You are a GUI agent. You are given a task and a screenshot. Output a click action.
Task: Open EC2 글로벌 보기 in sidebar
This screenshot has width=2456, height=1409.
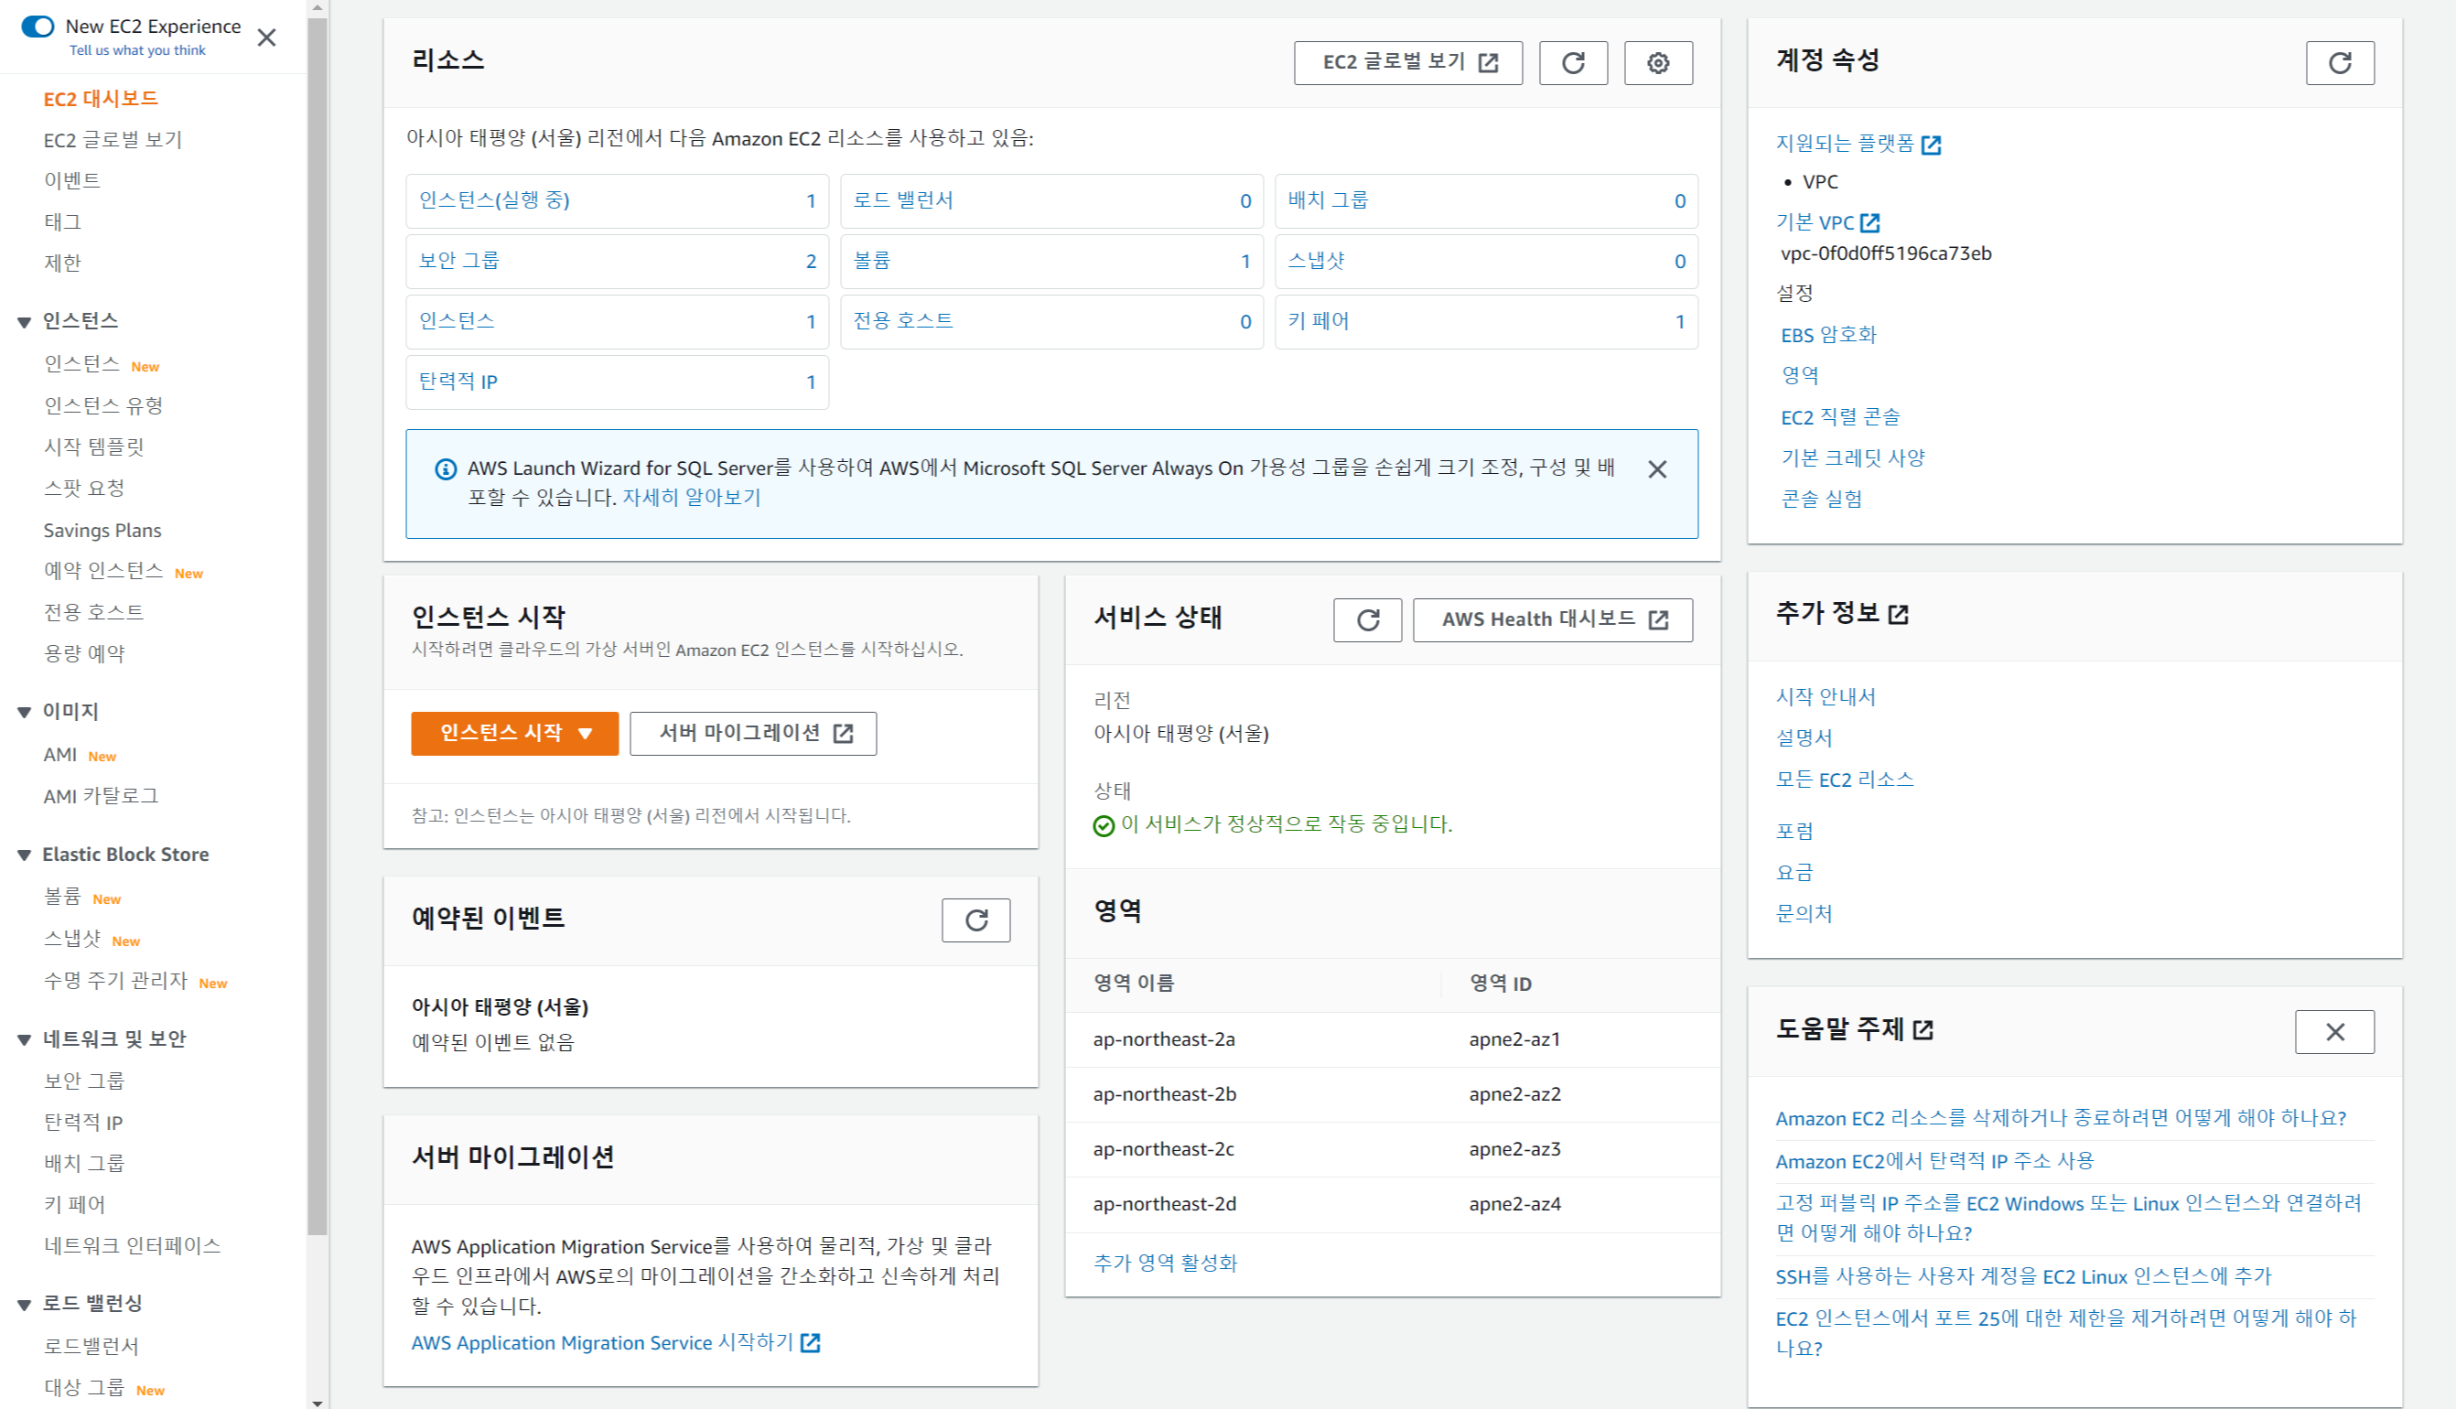click(x=113, y=140)
